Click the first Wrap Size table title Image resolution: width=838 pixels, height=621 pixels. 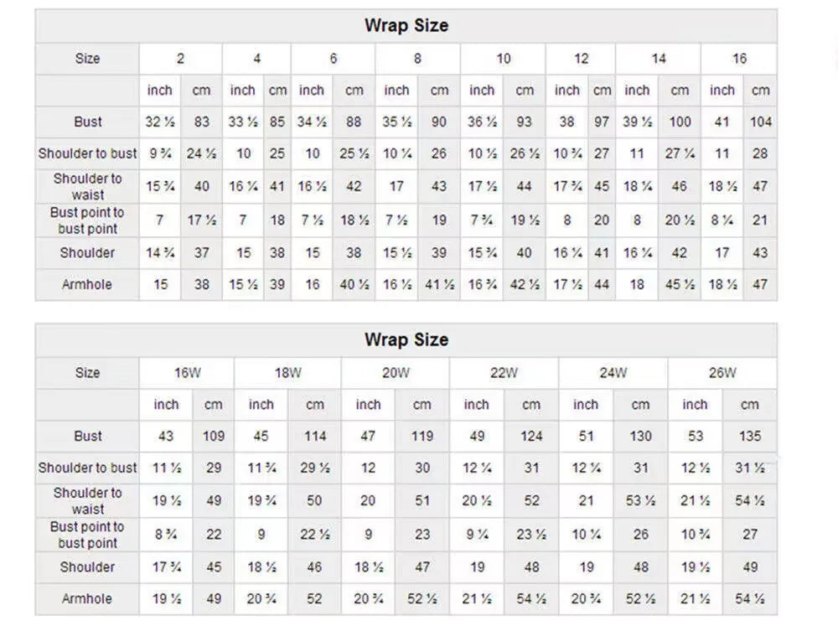point(406,25)
